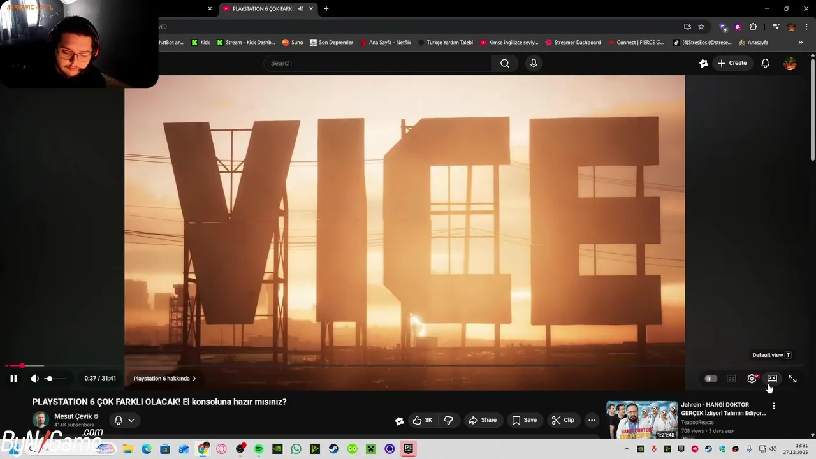The image size is (816, 459).
Task: Open the 'Playstation 6 hakkında' chapter
Action: (164, 379)
